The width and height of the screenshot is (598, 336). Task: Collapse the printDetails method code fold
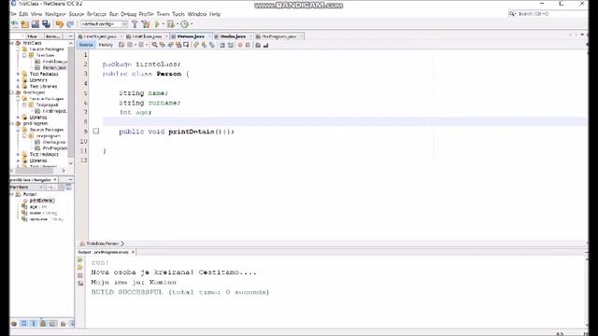click(96, 131)
